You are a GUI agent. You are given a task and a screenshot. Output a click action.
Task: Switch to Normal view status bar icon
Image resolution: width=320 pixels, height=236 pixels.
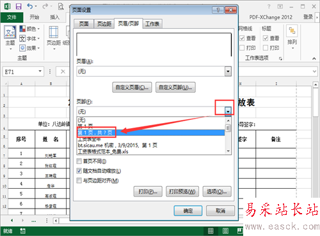211,231
